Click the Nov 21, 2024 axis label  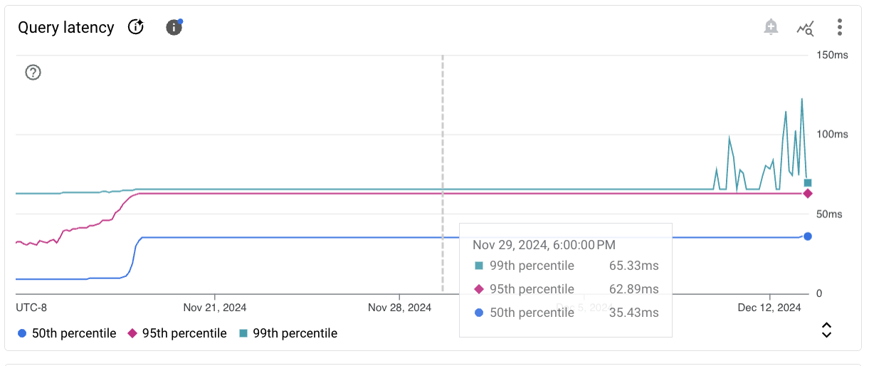tap(215, 308)
